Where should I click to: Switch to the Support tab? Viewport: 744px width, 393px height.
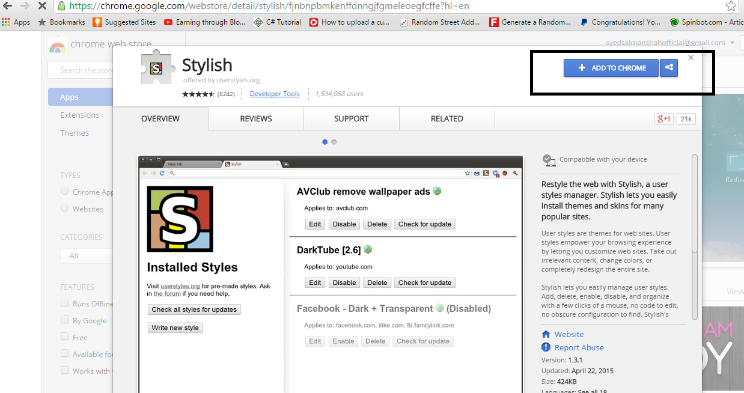click(x=352, y=118)
